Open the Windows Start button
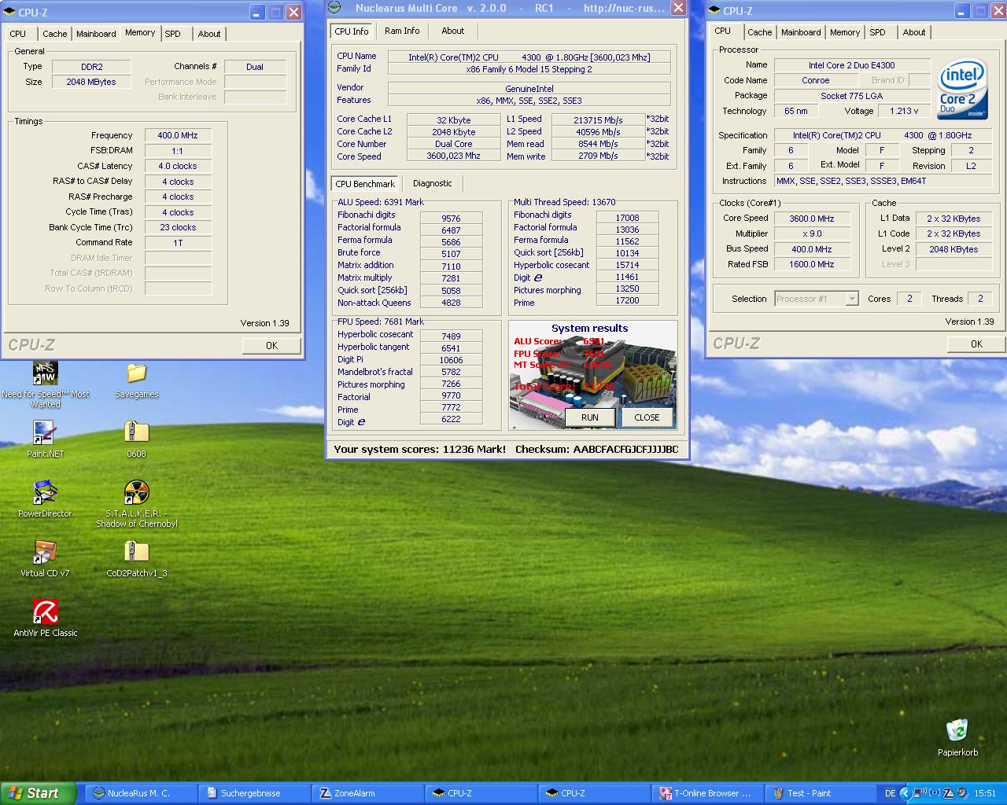This screenshot has width=1007, height=805. click(x=38, y=793)
